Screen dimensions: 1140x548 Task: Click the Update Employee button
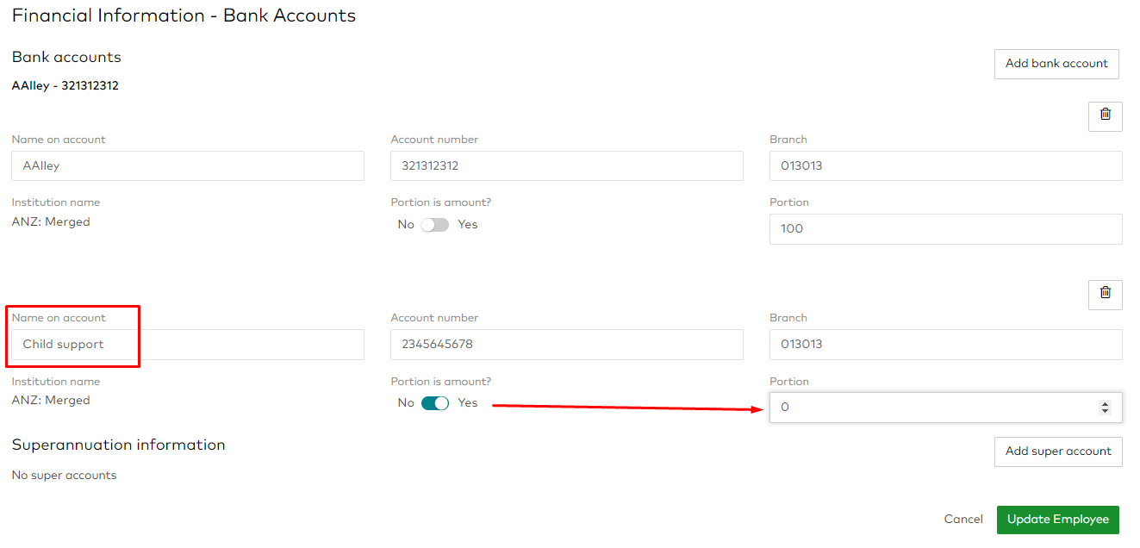click(1057, 520)
